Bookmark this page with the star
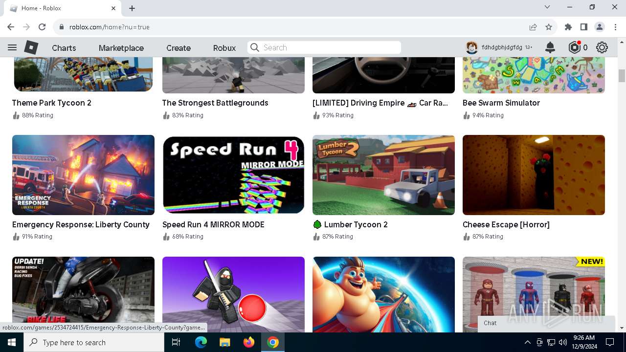 coord(549,27)
